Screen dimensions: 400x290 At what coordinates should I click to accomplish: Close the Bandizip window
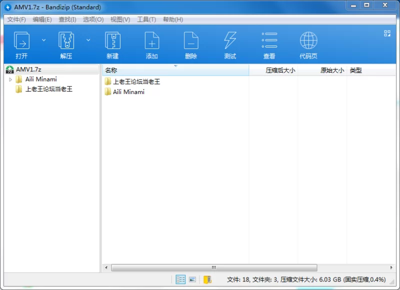(385, 5)
